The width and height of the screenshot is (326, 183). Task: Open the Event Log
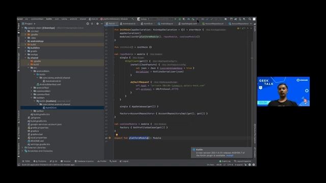tap(225, 161)
